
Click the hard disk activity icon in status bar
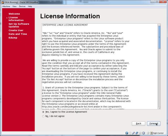pyautogui.click(x=127, y=133)
